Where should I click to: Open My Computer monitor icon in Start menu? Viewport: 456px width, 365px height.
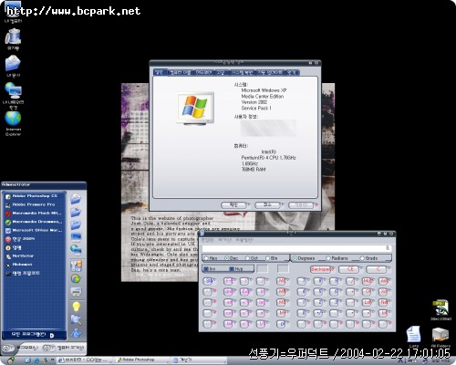pos(76,236)
